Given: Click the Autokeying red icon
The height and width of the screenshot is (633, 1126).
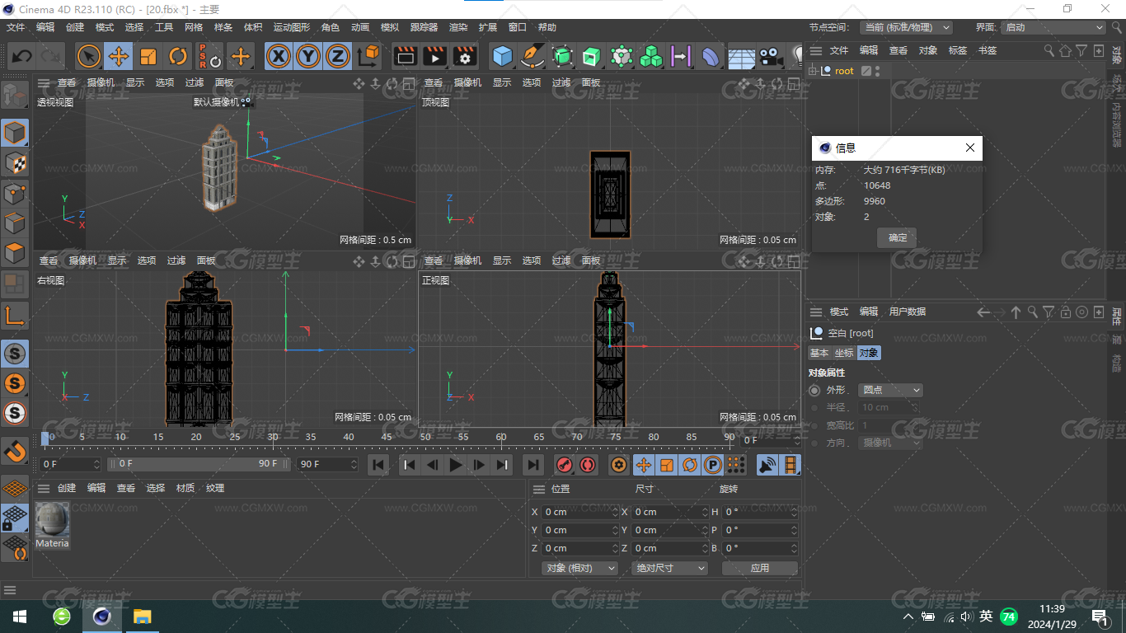Looking at the screenshot, I should click(x=588, y=465).
